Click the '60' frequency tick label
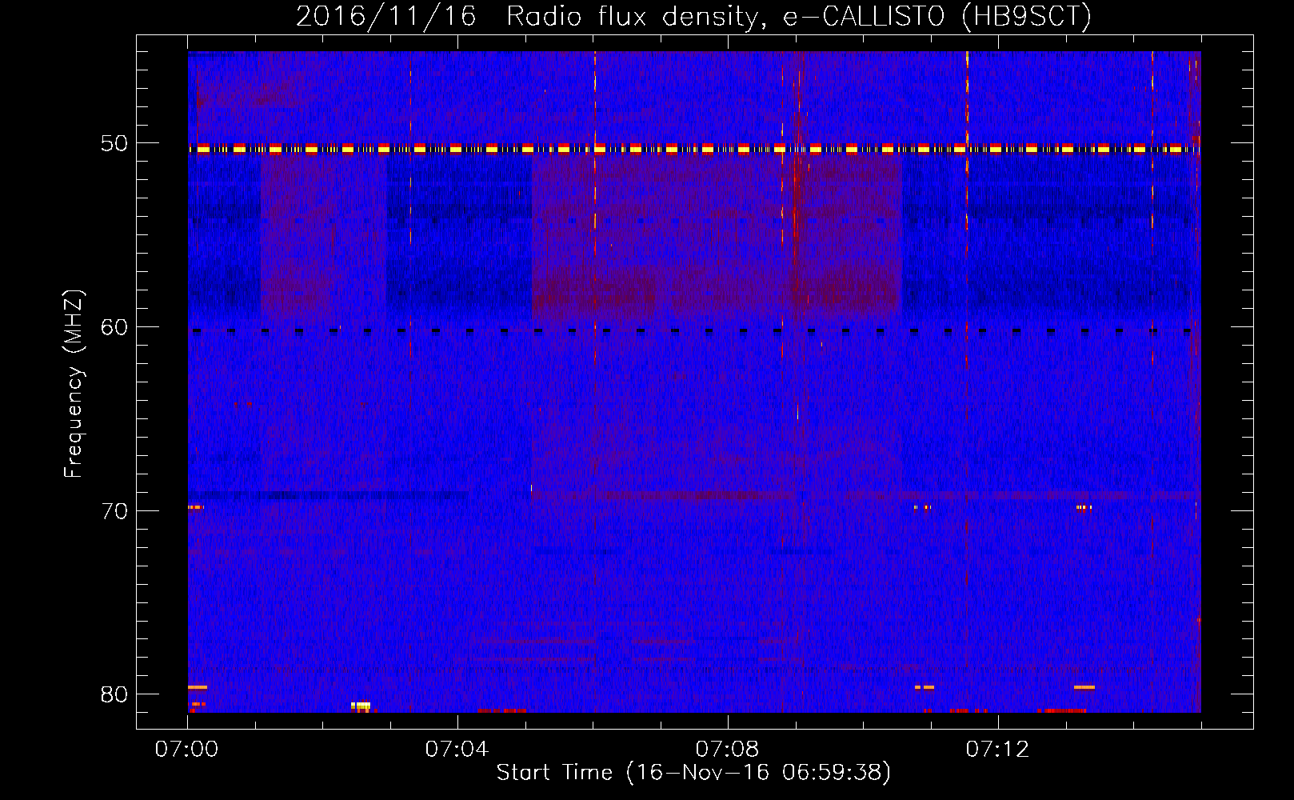This screenshot has width=1294, height=800. [114, 327]
